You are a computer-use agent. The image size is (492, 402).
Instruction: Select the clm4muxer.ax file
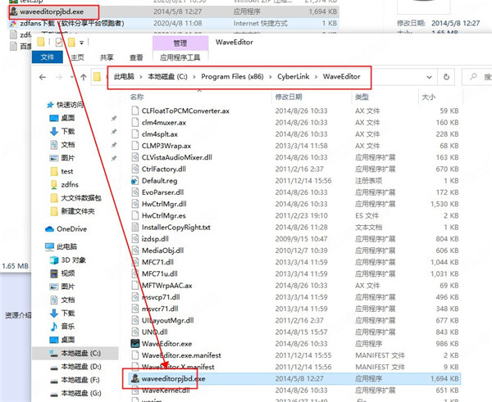pos(164,123)
